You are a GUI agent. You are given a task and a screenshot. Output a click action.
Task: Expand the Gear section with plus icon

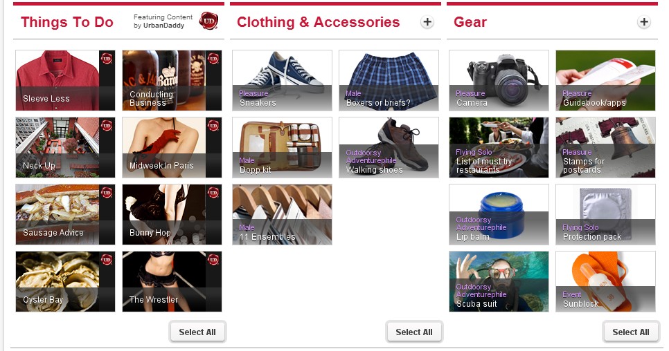pos(644,21)
